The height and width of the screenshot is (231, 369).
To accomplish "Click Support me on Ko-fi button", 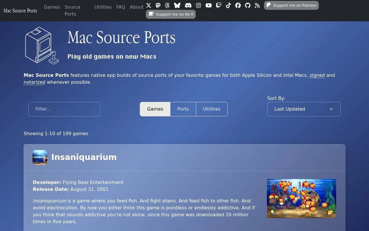I will tap(171, 14).
